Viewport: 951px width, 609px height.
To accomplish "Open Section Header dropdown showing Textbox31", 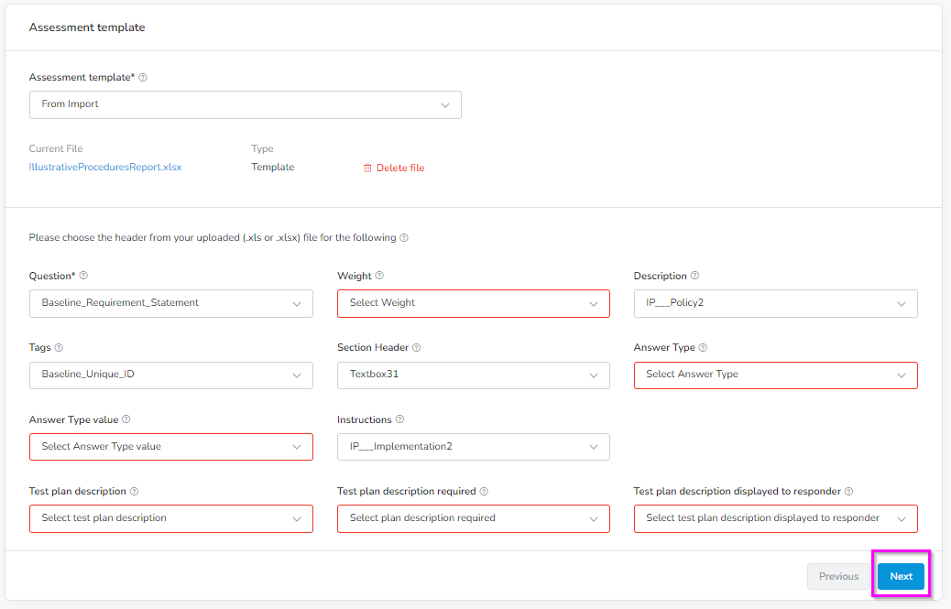I will coord(473,375).
